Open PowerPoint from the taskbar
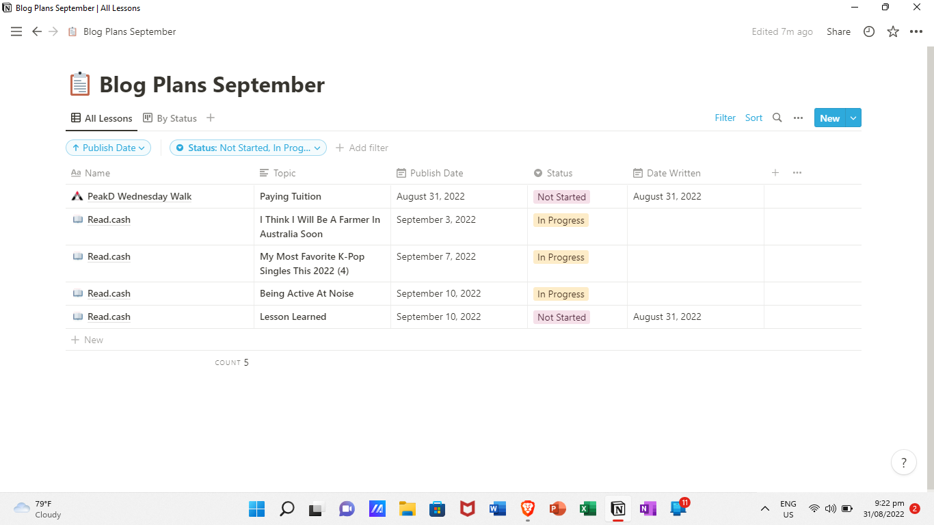Viewport: 934px width, 525px height. click(557, 509)
